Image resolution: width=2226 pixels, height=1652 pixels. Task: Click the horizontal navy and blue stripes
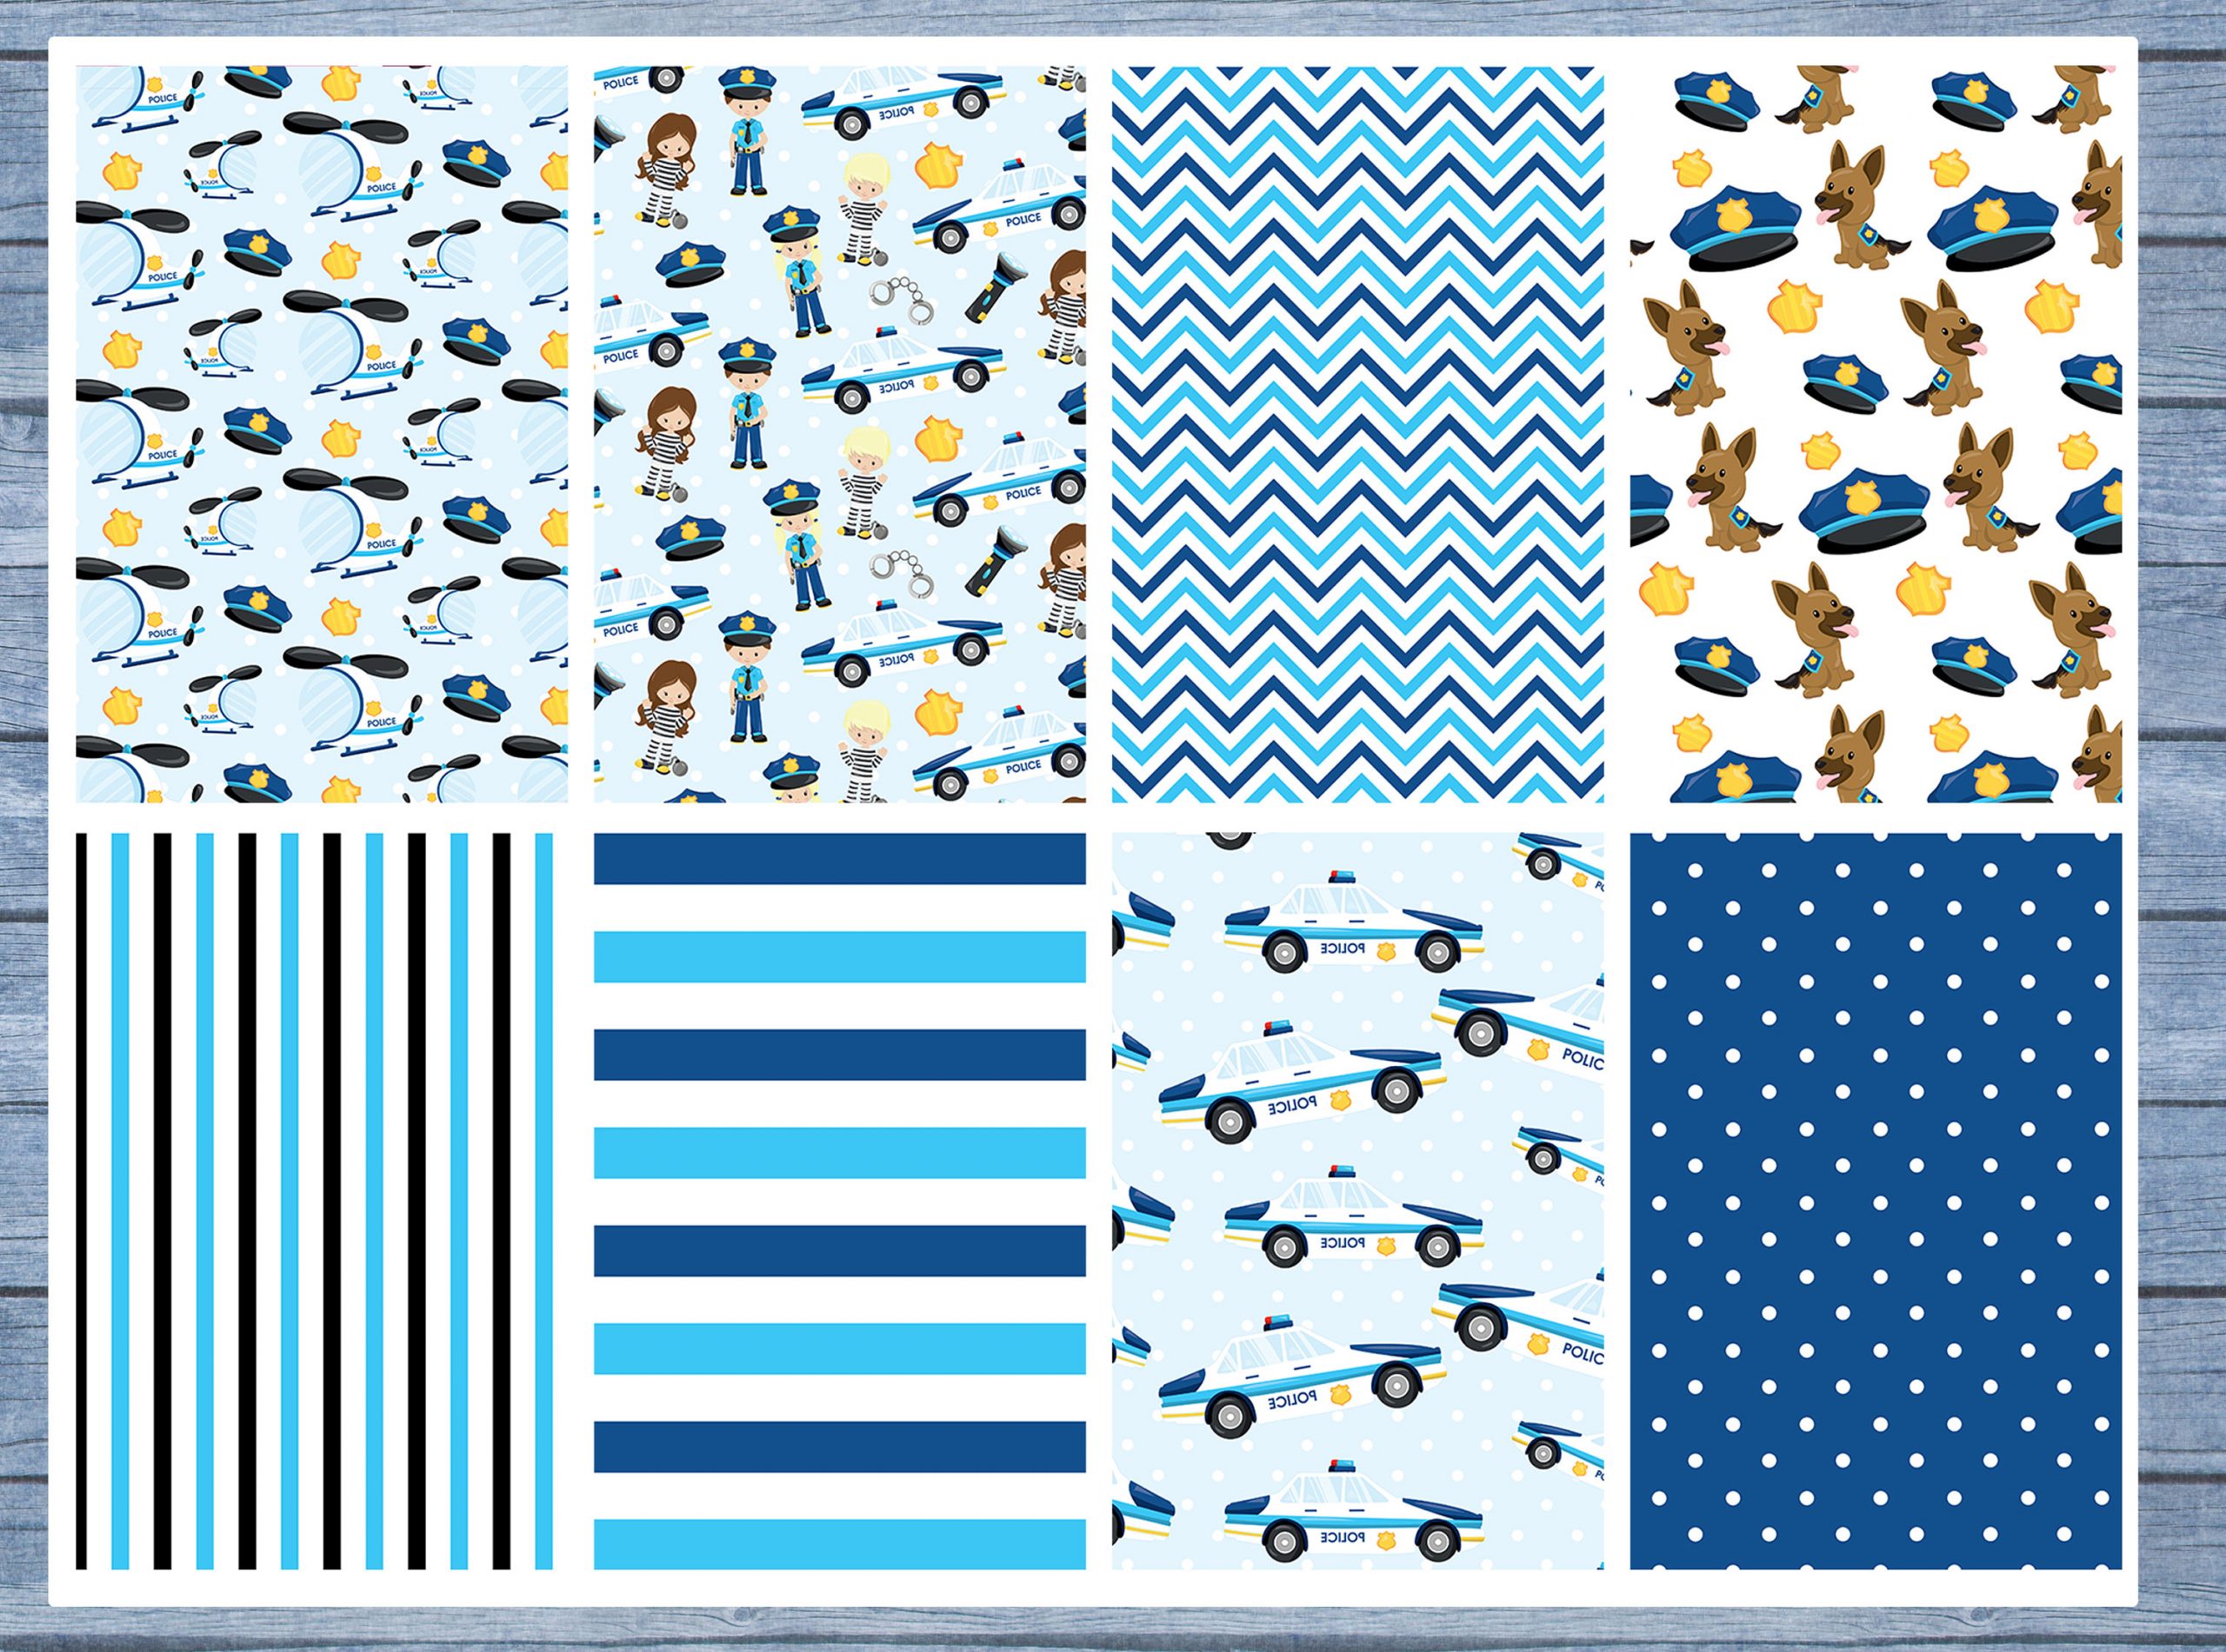coord(839,1200)
